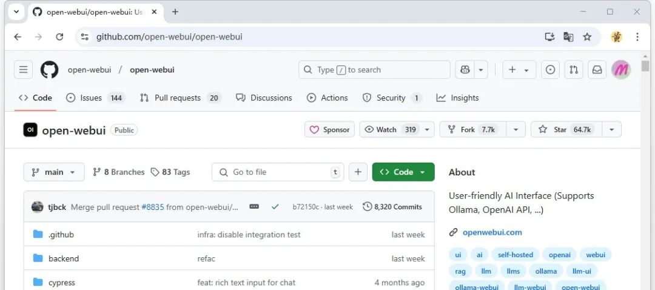This screenshot has width=655, height=290.
Task: Switch to the Code tab
Action: coord(36,98)
